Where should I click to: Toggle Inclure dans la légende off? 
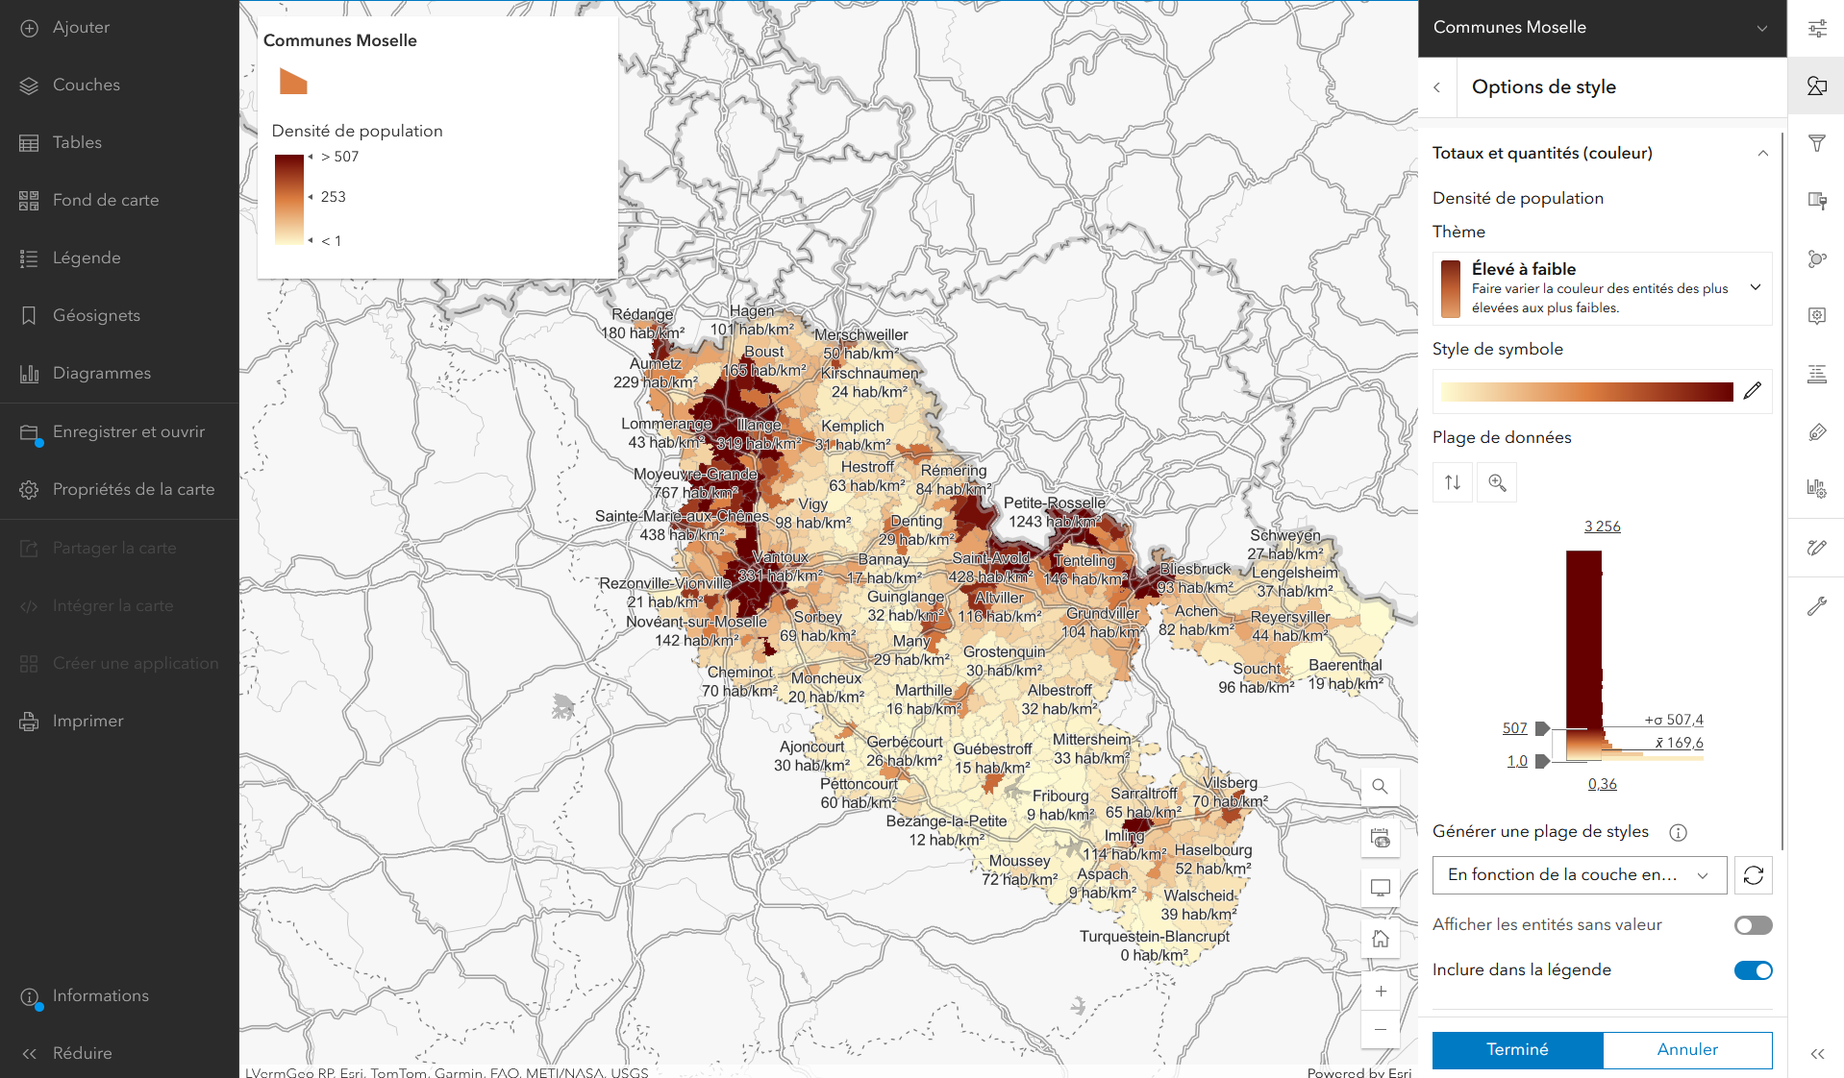point(1754,970)
